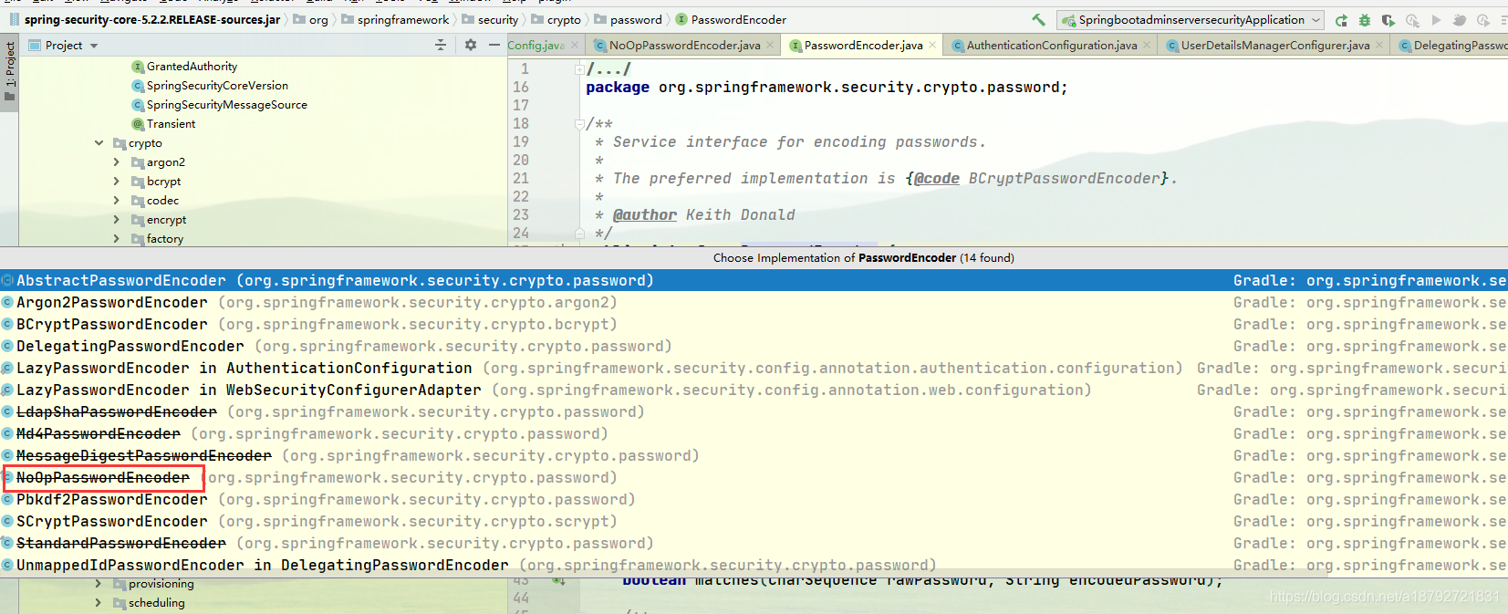The height and width of the screenshot is (614, 1508).
Task: Expand the argon2 folder
Action: (117, 162)
